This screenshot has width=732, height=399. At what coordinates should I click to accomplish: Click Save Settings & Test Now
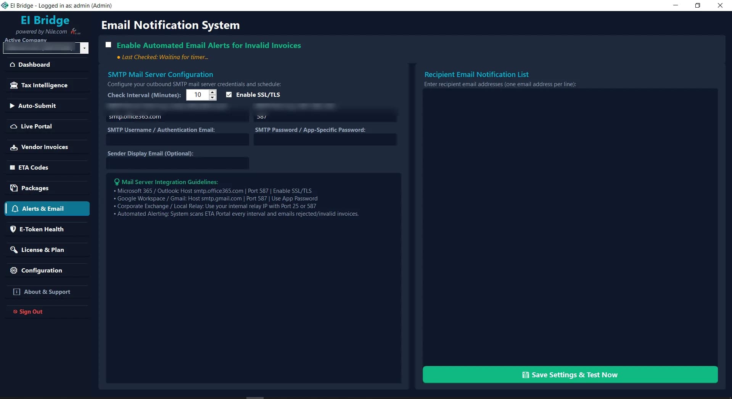point(570,375)
